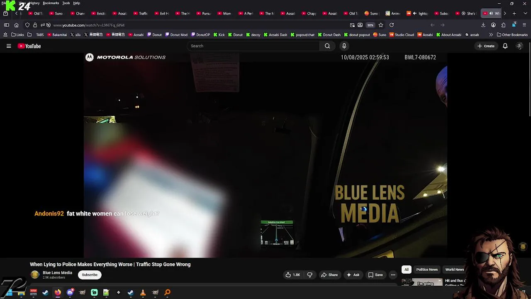Open the History menu
This screenshot has width=531, height=299.
(x=35, y=3)
